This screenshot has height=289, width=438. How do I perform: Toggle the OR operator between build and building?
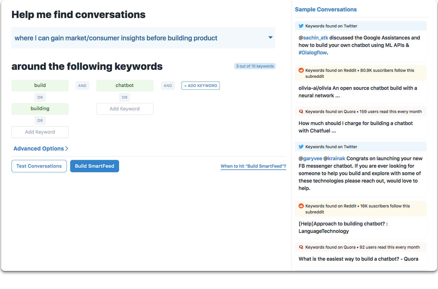tap(40, 97)
